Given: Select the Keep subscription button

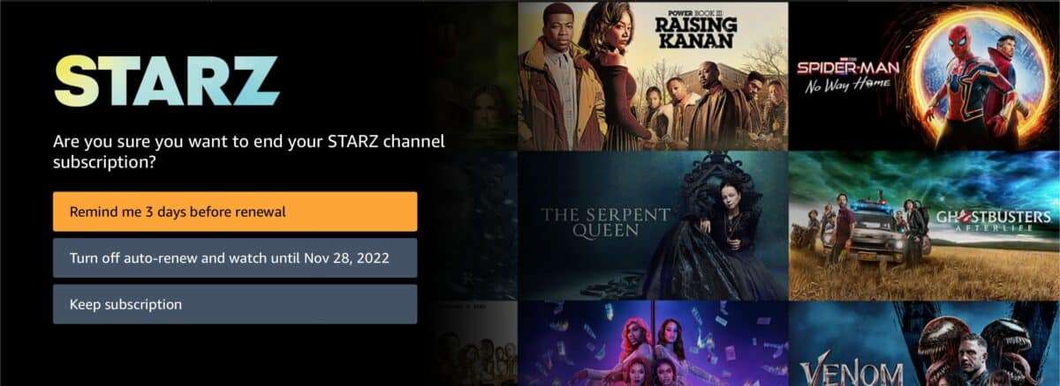Looking at the screenshot, I should (x=235, y=304).
